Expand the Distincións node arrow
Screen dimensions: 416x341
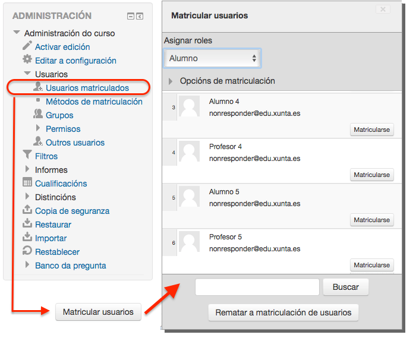tap(27, 196)
